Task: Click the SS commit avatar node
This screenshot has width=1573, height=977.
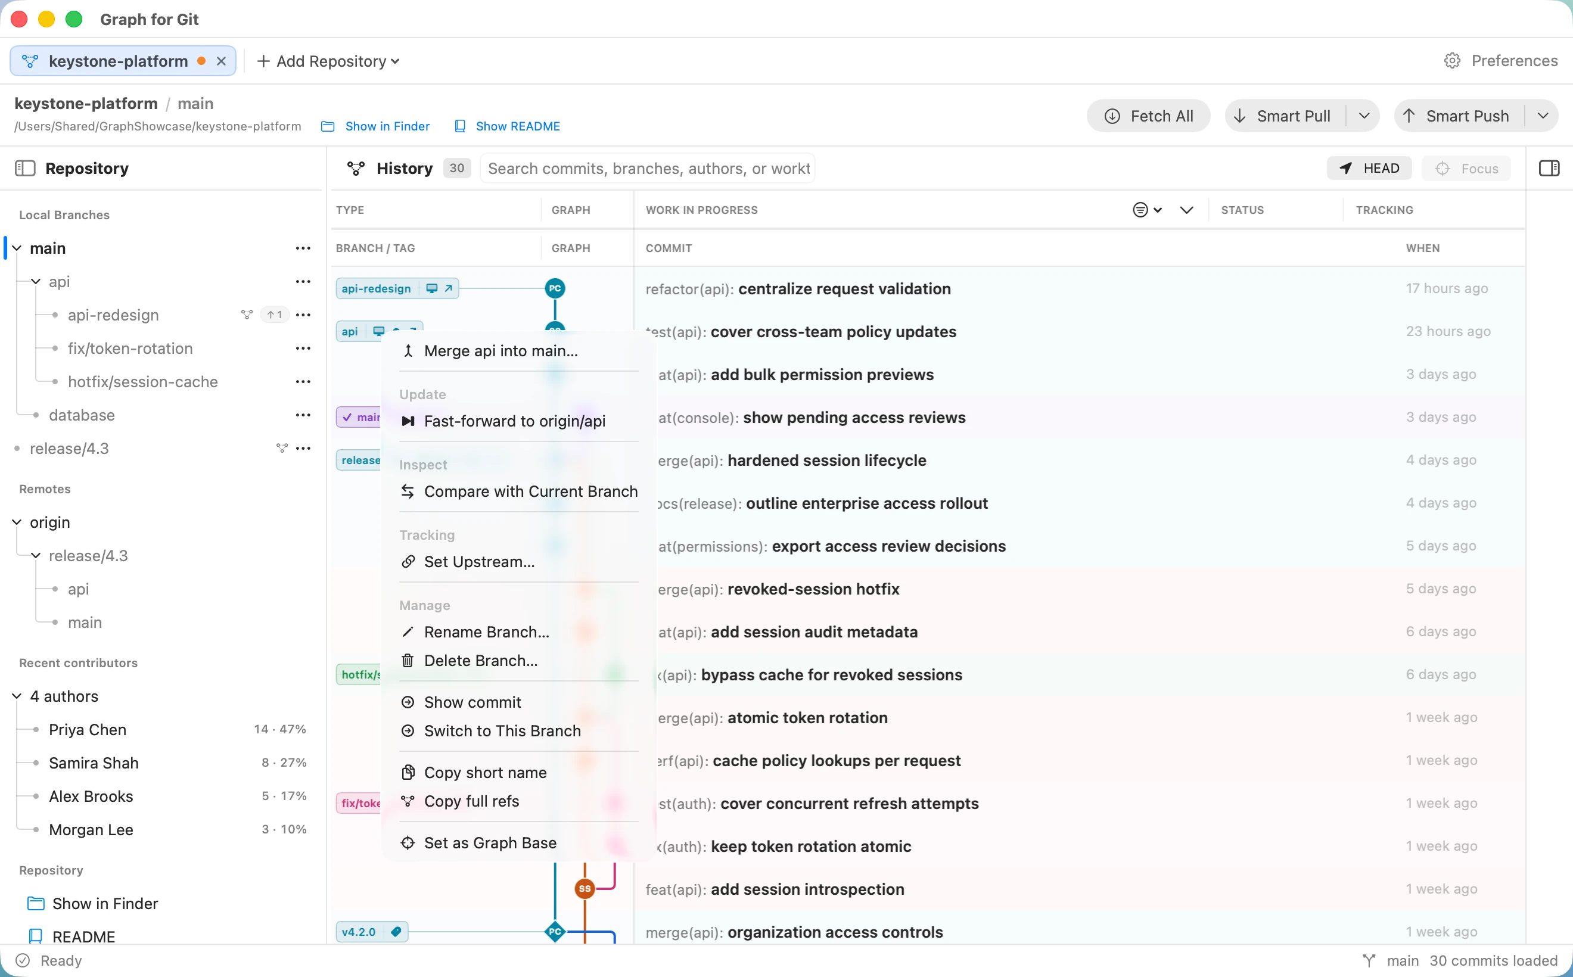Action: pyautogui.click(x=585, y=888)
